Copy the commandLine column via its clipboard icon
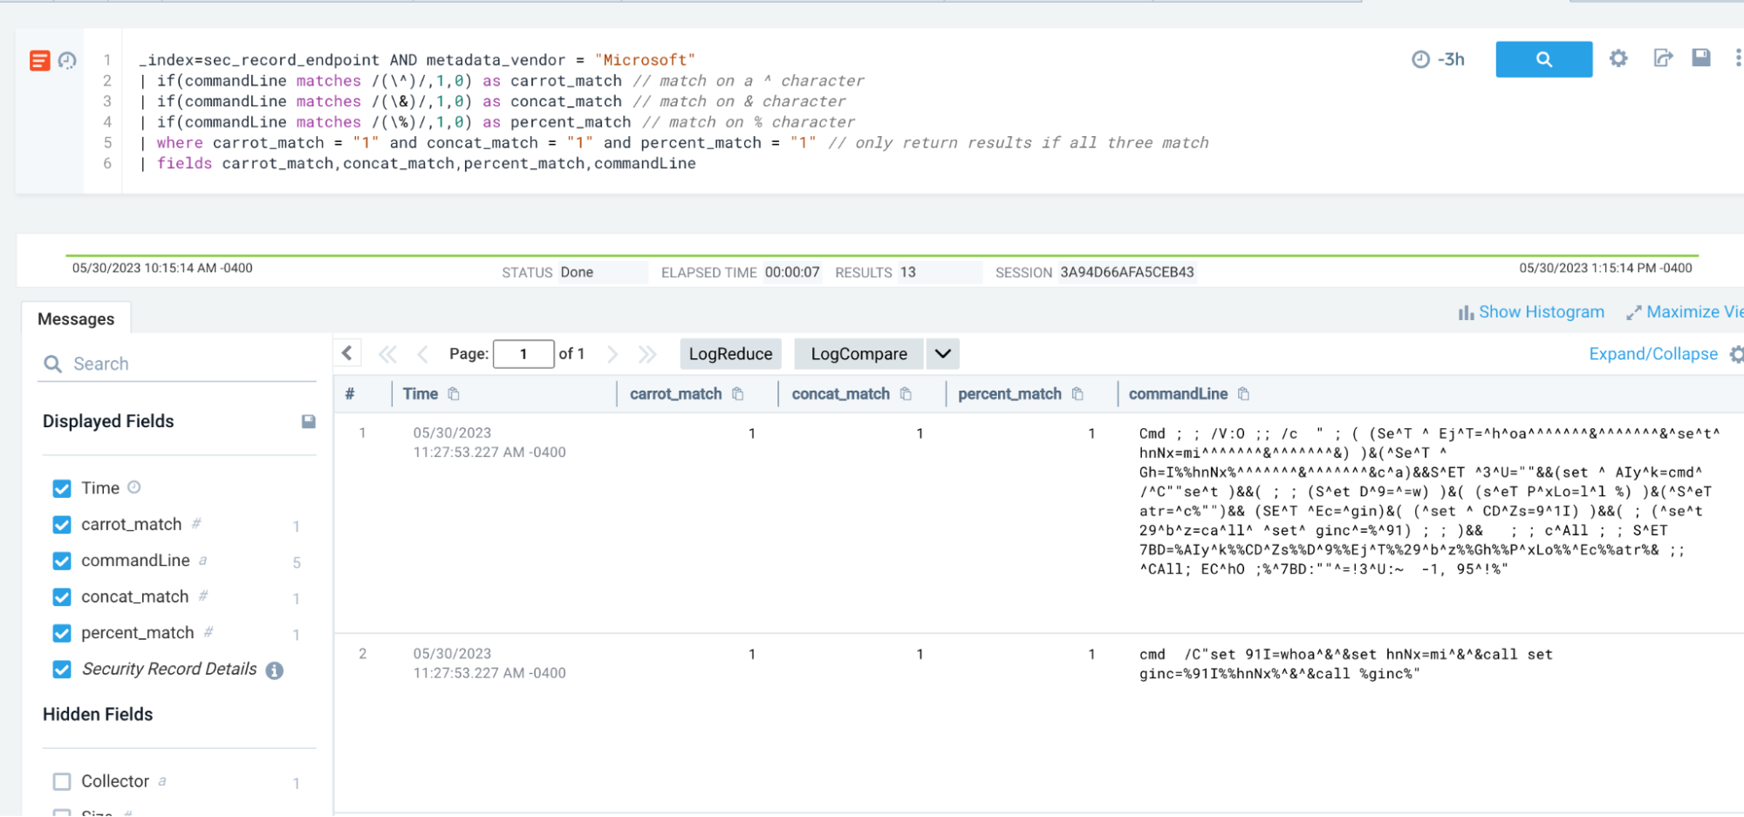This screenshot has height=817, width=1744. point(1243,393)
